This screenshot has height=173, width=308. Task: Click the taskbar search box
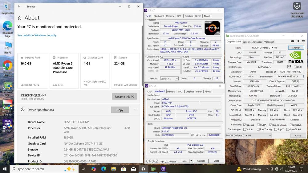point(44,169)
